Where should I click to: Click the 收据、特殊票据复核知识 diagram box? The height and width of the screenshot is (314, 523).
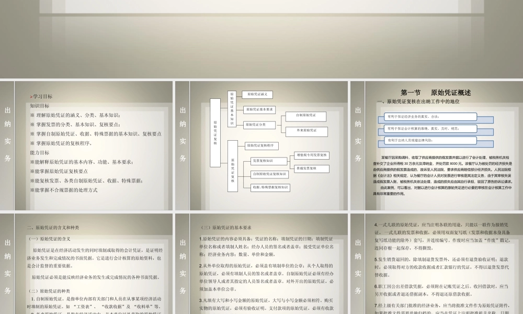point(270,188)
